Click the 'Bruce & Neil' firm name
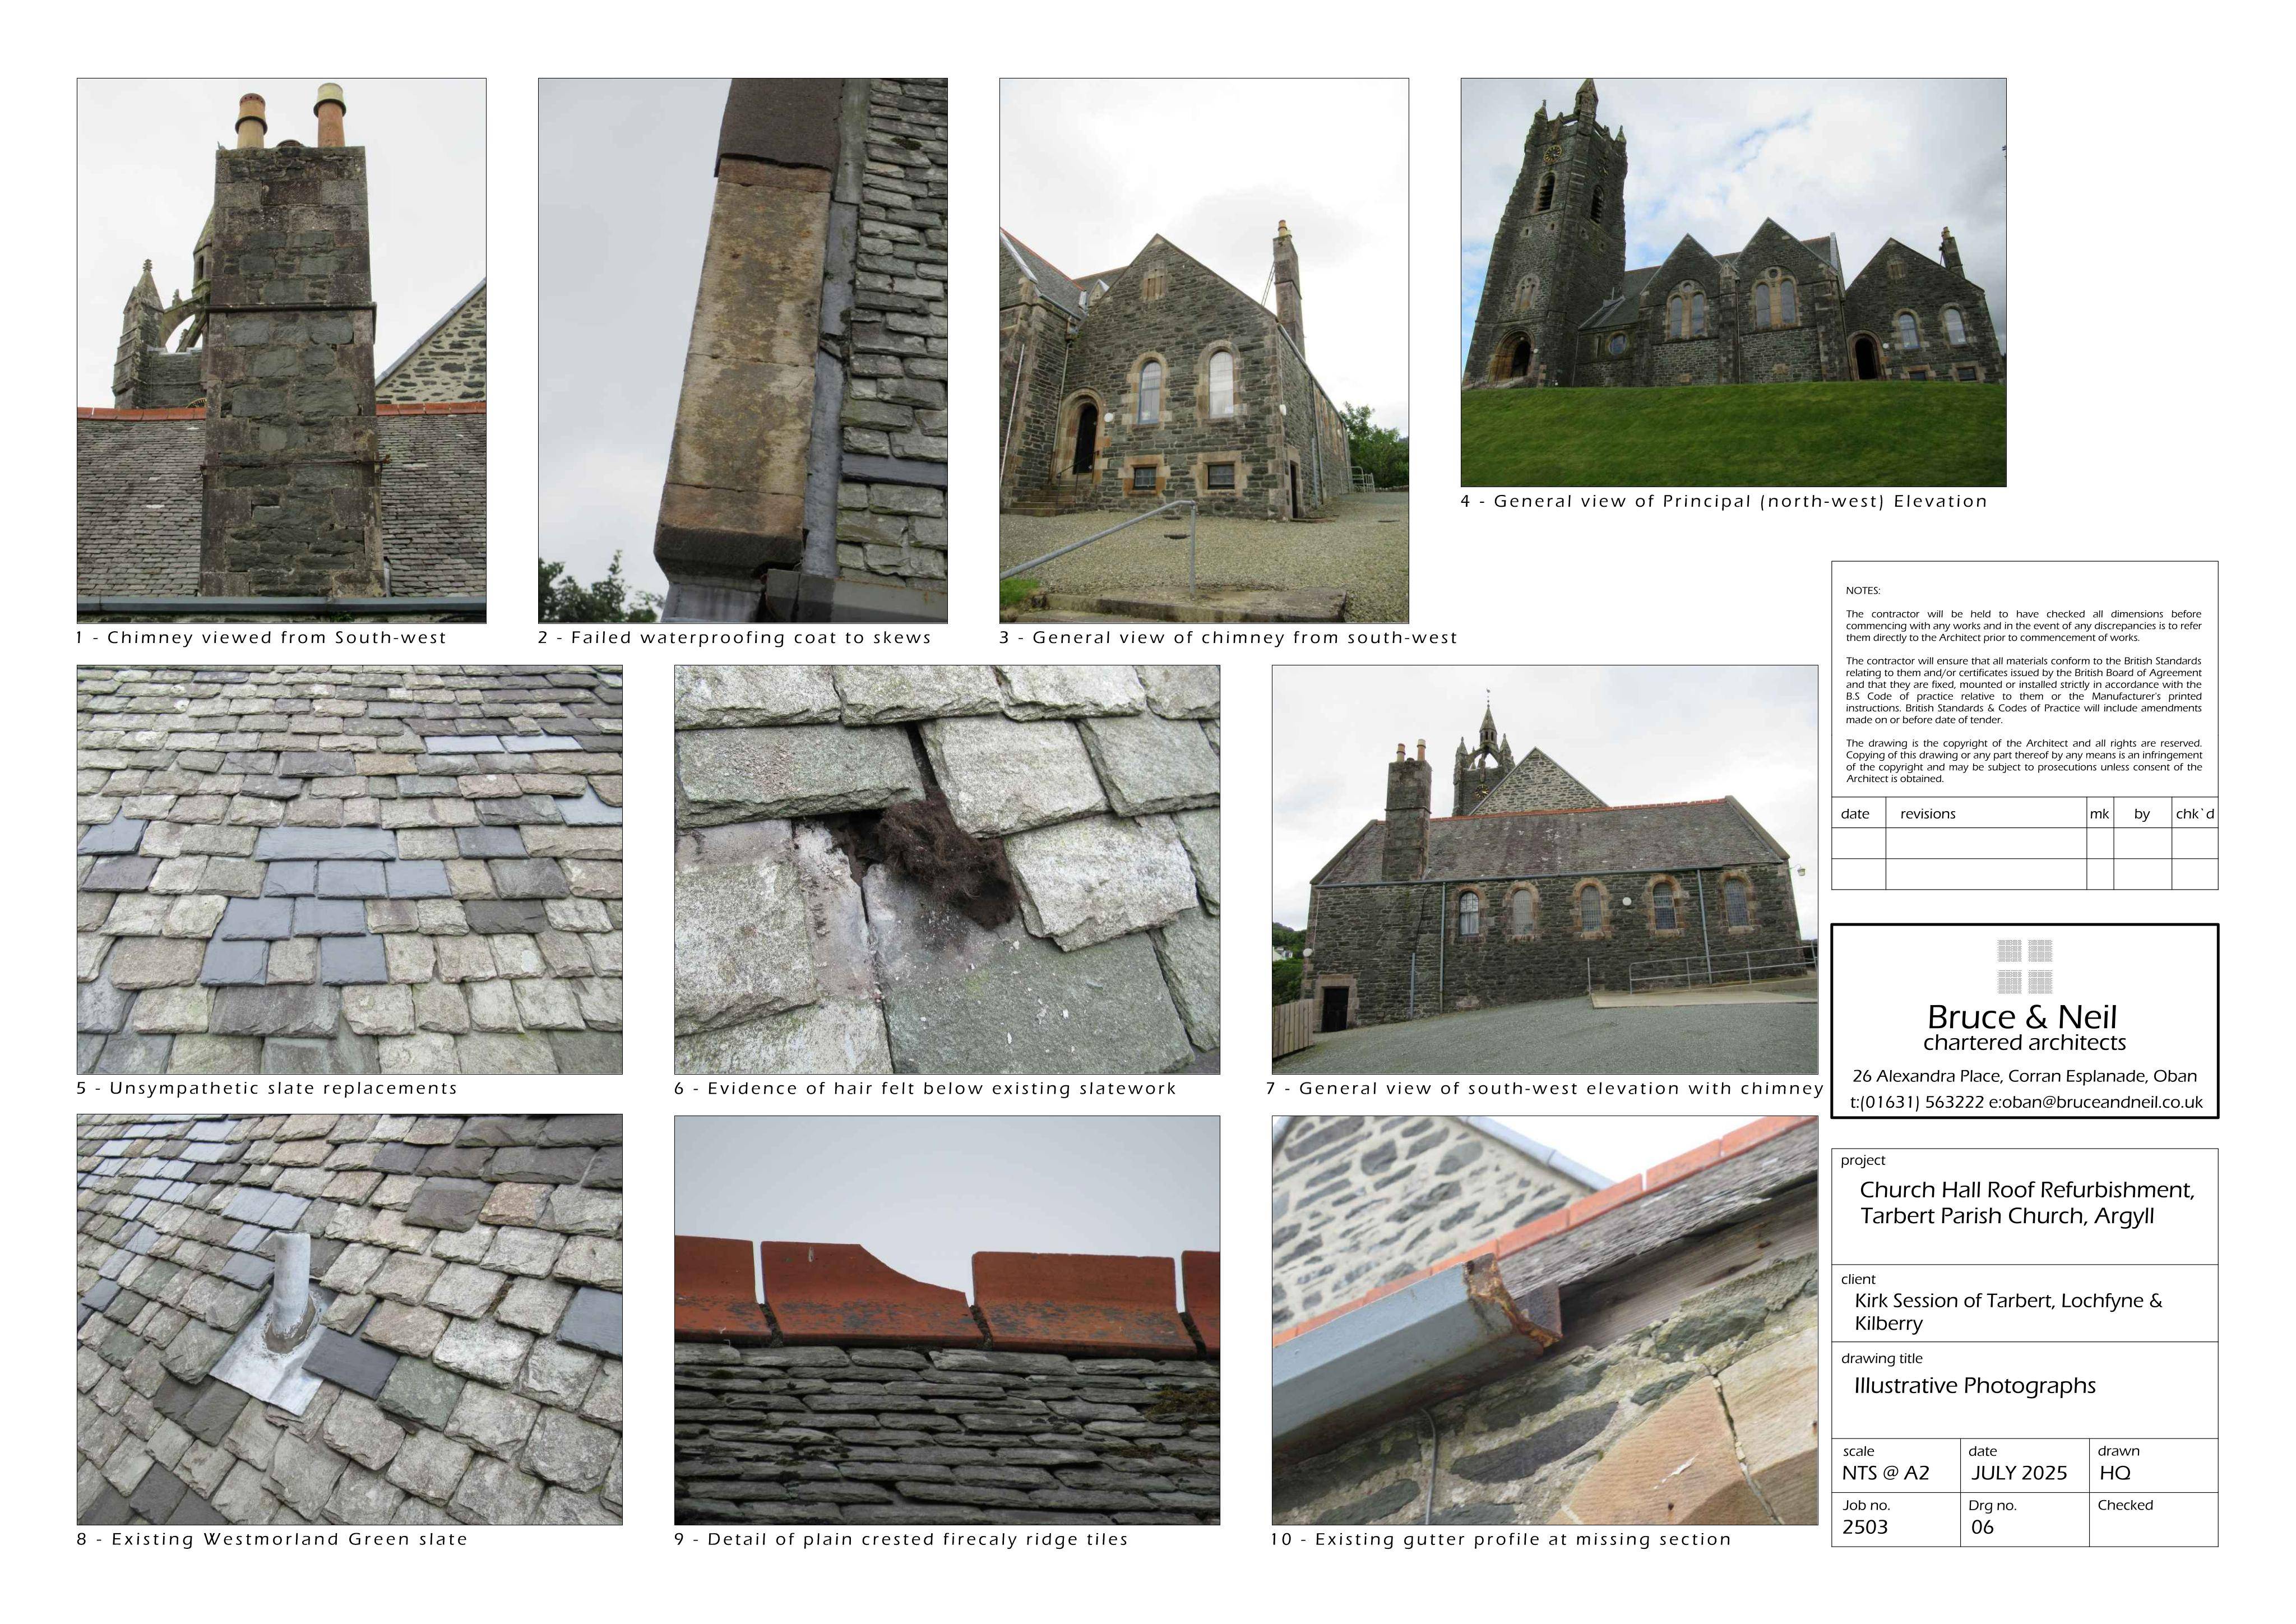 point(2022,1017)
